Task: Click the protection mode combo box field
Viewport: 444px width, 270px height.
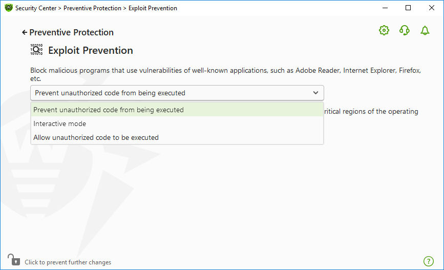Action: (x=177, y=93)
